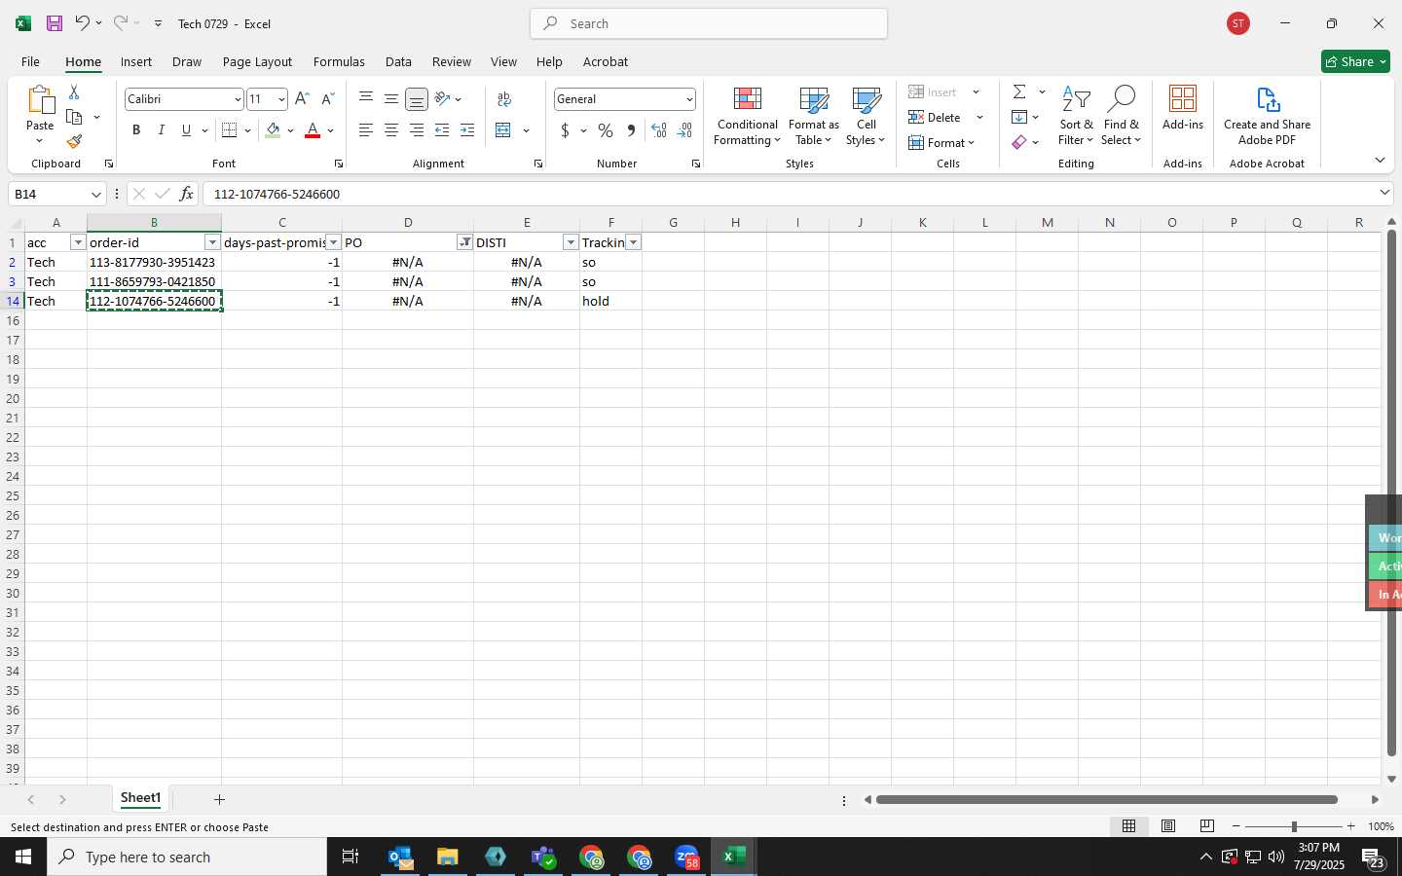Viewport: 1402px width, 876px height.
Task: Switch to the Page Layout tab
Action: [x=257, y=61]
